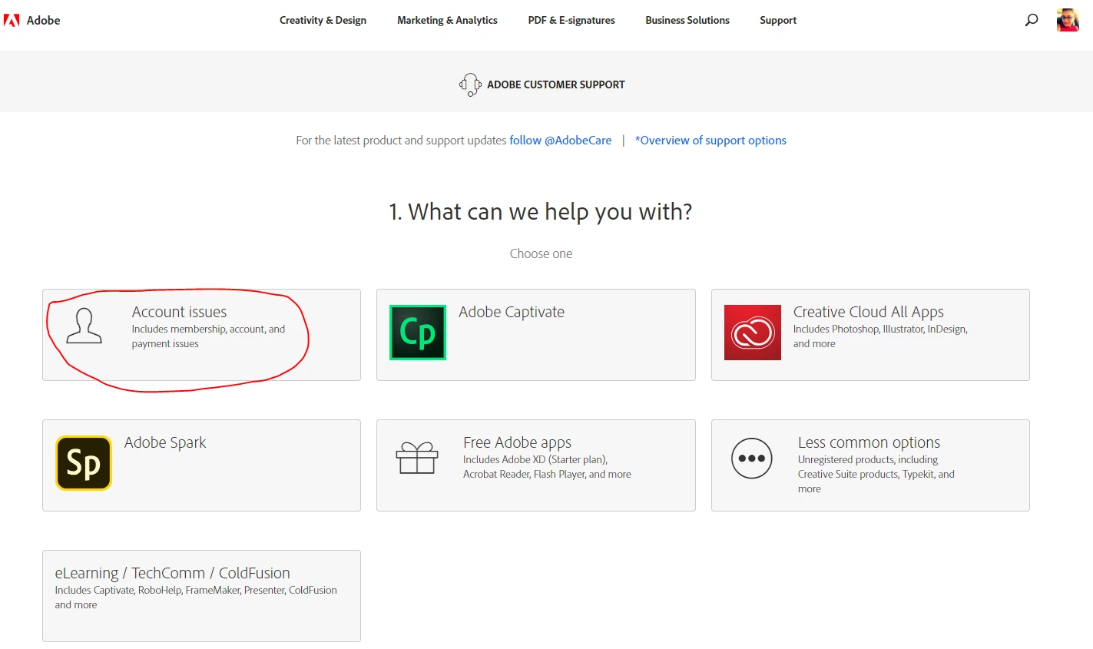Screen dimensions: 1093x649
Task: Open Marketing & Analytics menu
Action: coord(447,20)
